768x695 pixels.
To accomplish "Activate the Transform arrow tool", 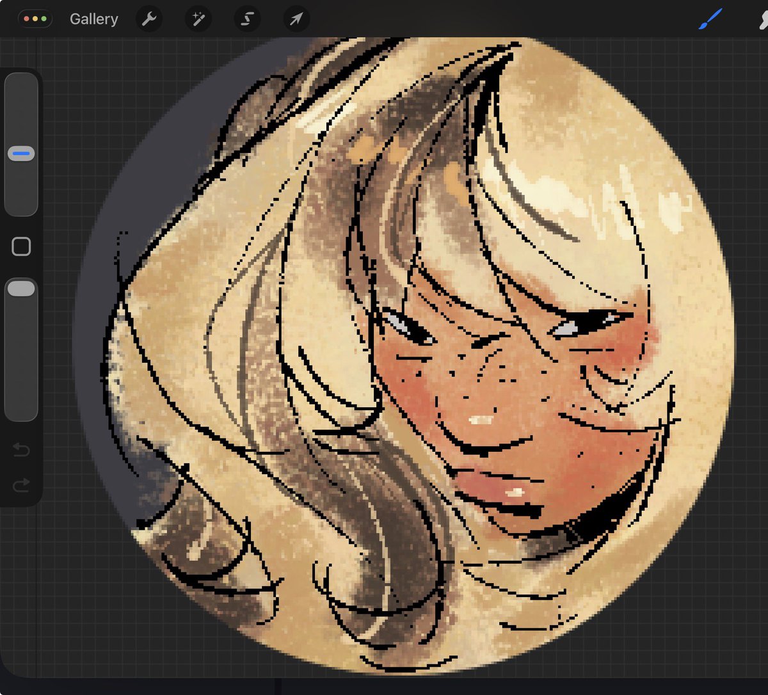I will 296,19.
